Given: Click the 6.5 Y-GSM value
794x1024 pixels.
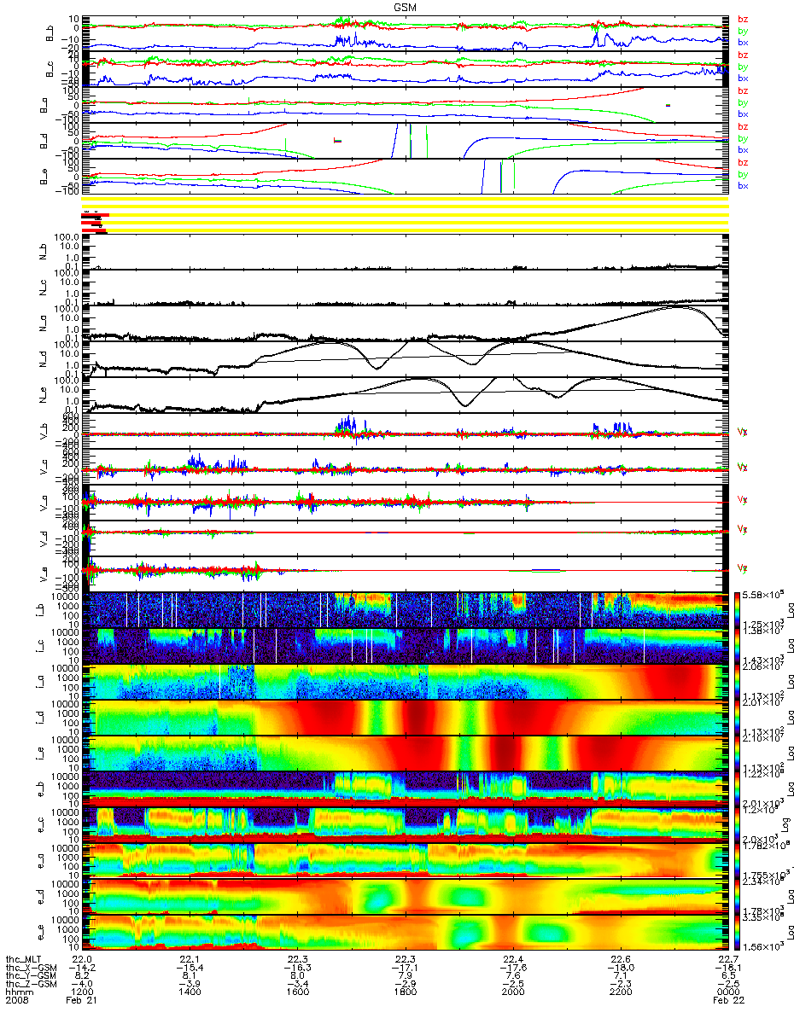Looking at the screenshot, I should 727,976.
